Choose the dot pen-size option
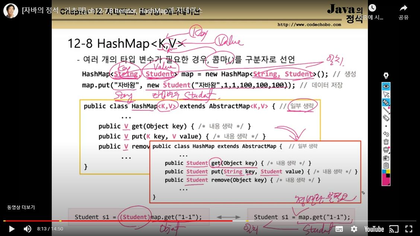 point(386,126)
